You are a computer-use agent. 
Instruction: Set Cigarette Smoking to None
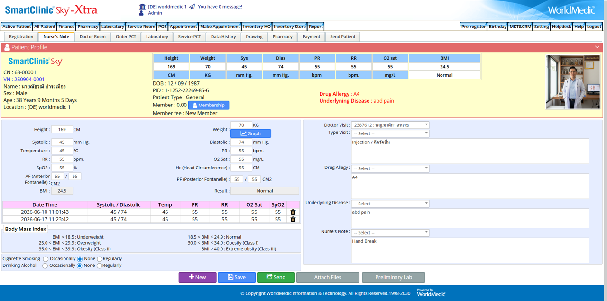[80, 259]
